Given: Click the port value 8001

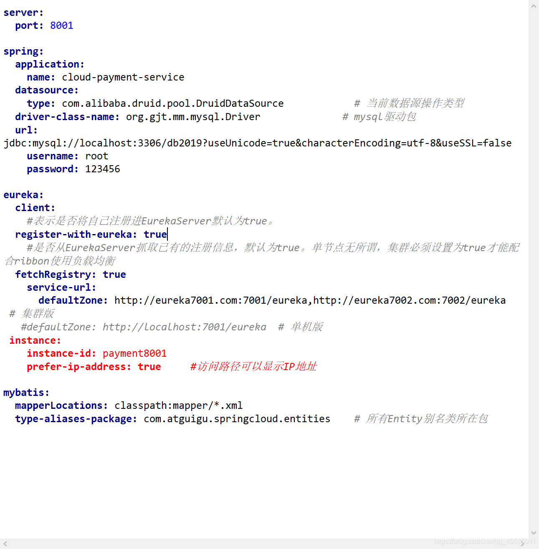Looking at the screenshot, I should (62, 25).
